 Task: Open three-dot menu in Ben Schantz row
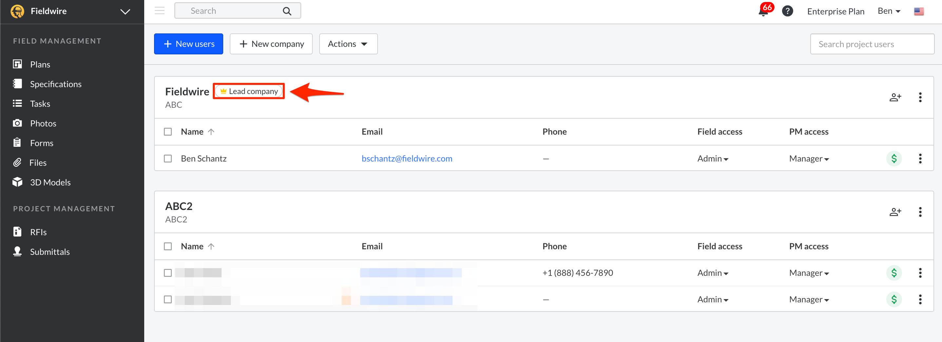click(920, 159)
